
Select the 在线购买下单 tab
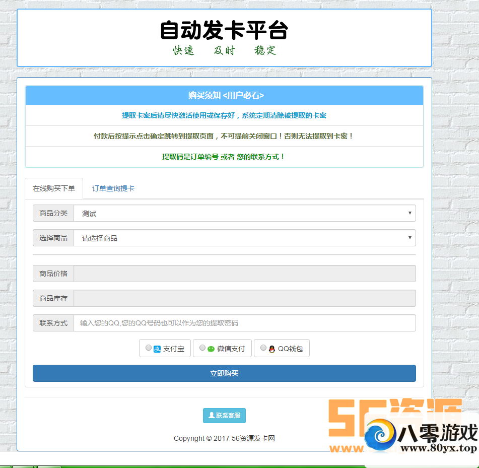[x=54, y=188]
